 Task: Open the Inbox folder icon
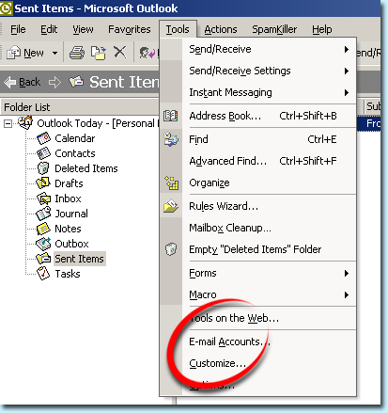[43, 199]
